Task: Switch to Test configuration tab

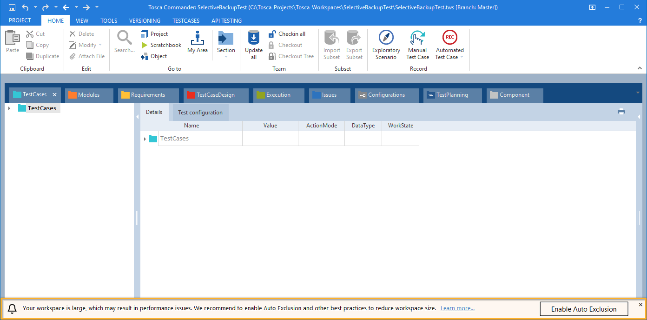Action: (x=200, y=113)
